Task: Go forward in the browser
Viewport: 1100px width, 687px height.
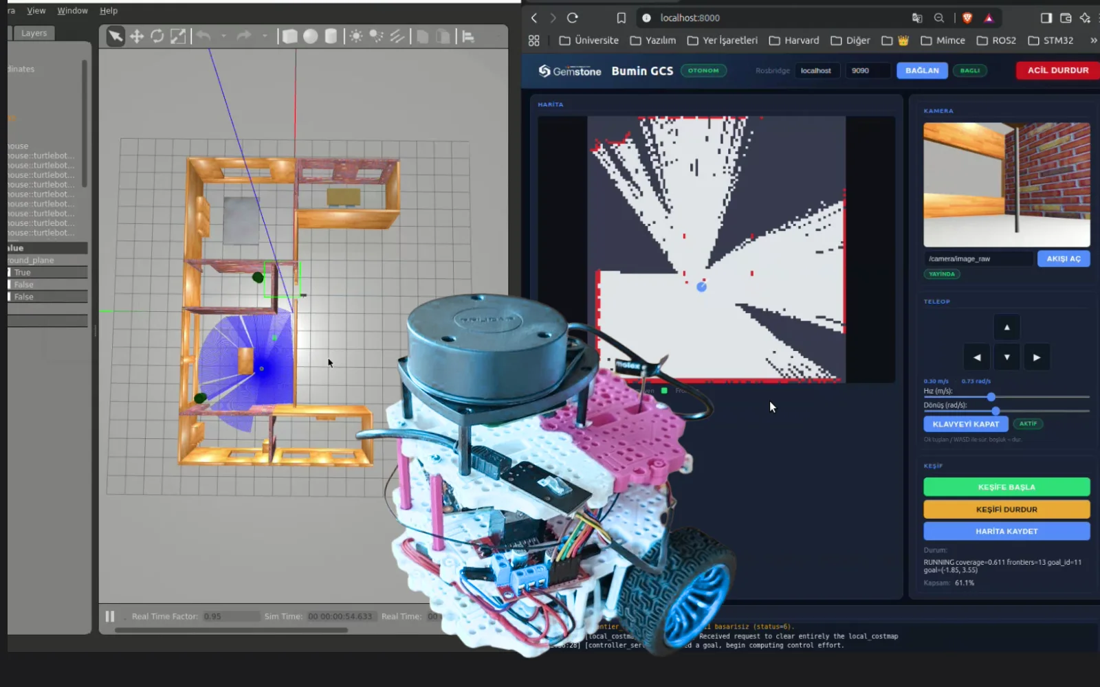Action: click(553, 18)
